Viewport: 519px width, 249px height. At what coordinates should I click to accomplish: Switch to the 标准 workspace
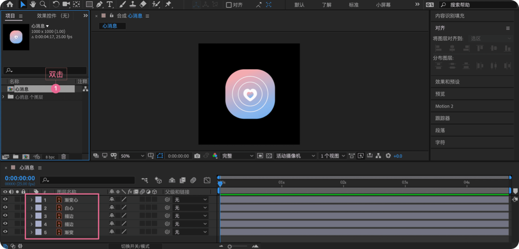(x=354, y=5)
